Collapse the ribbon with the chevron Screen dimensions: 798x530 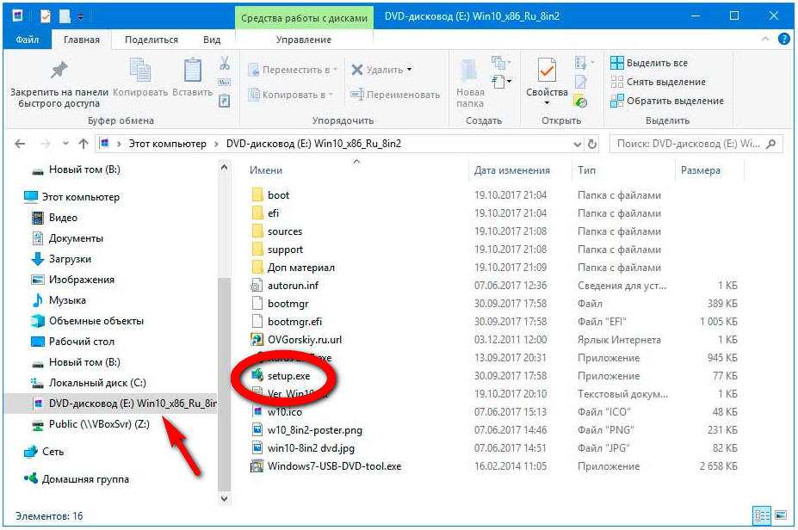point(768,39)
